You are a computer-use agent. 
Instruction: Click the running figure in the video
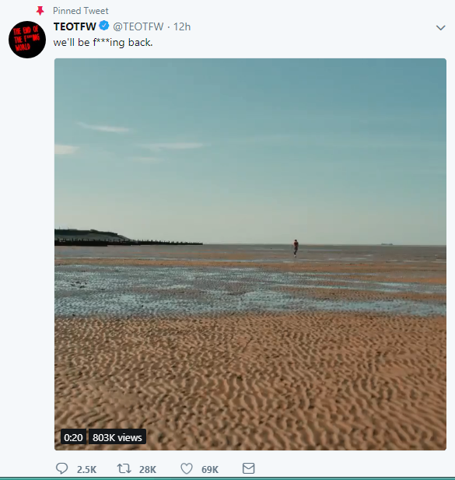click(296, 248)
